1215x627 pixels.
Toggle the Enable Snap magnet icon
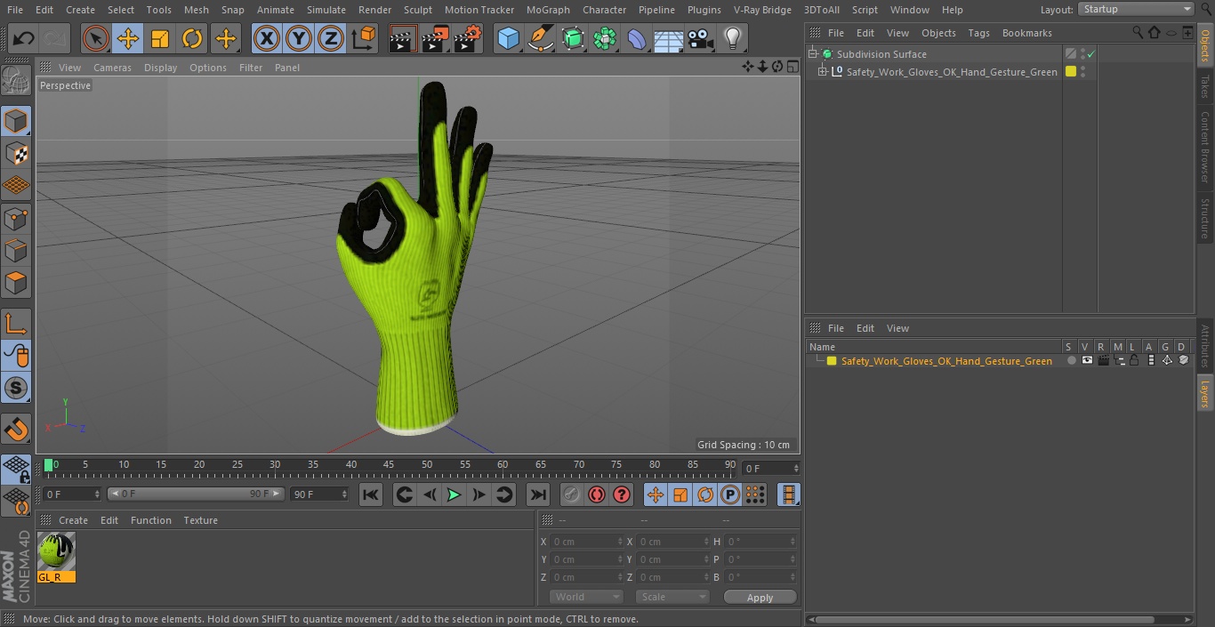point(16,429)
